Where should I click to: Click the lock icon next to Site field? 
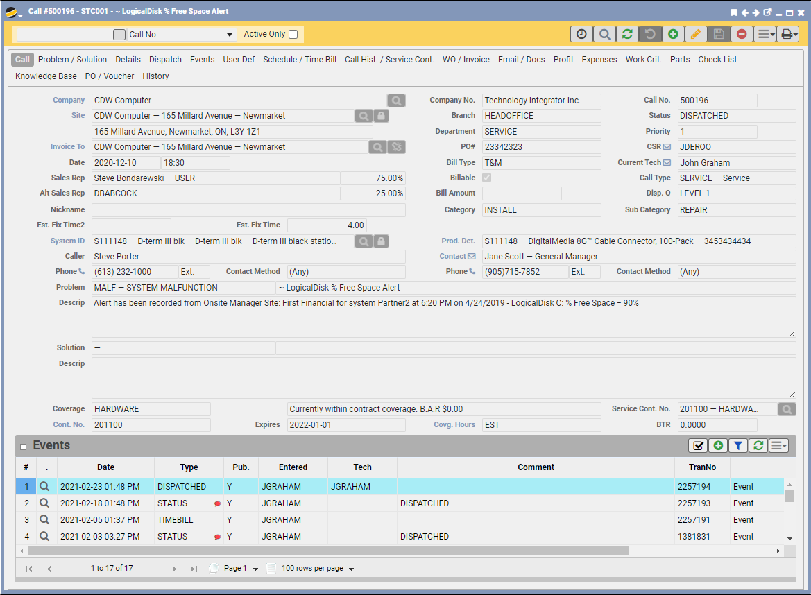click(x=381, y=116)
